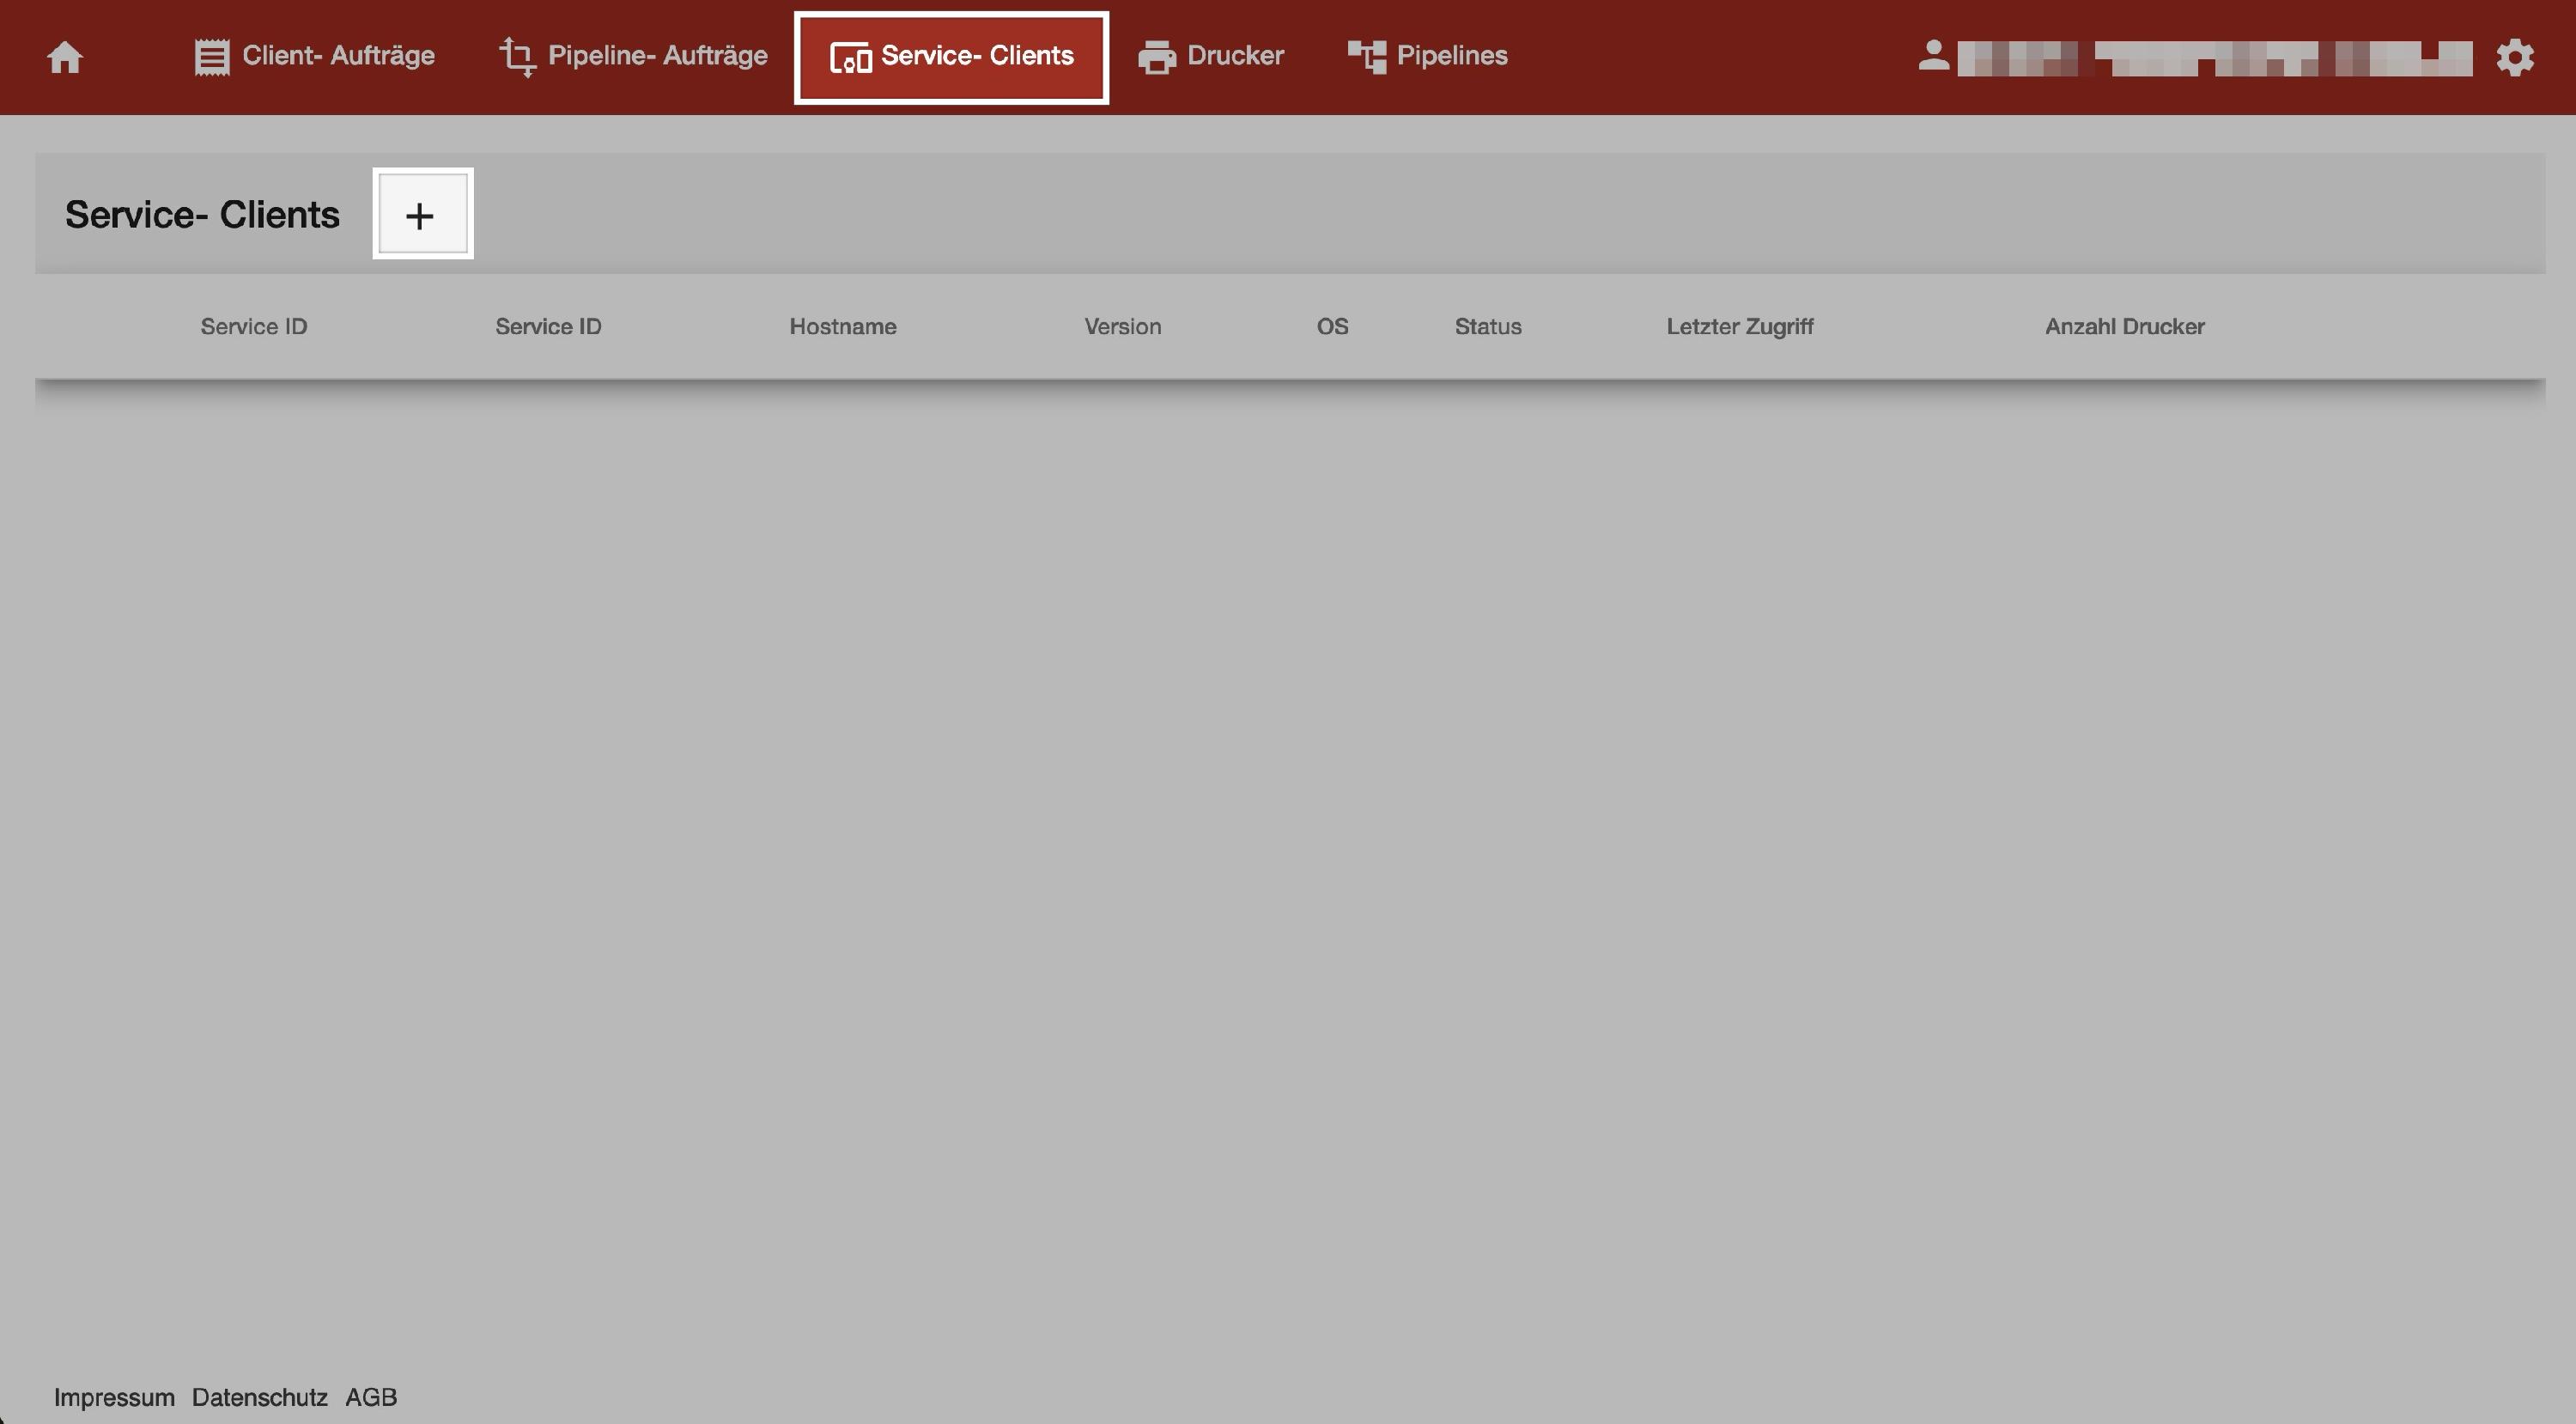Go to home via house icon

click(65, 57)
